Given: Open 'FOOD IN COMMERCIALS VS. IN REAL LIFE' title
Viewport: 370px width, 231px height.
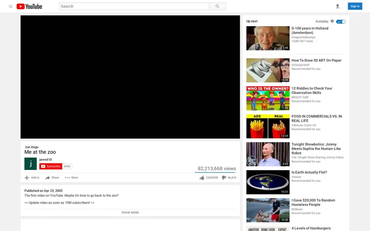Looking at the screenshot, I should coord(317,119).
